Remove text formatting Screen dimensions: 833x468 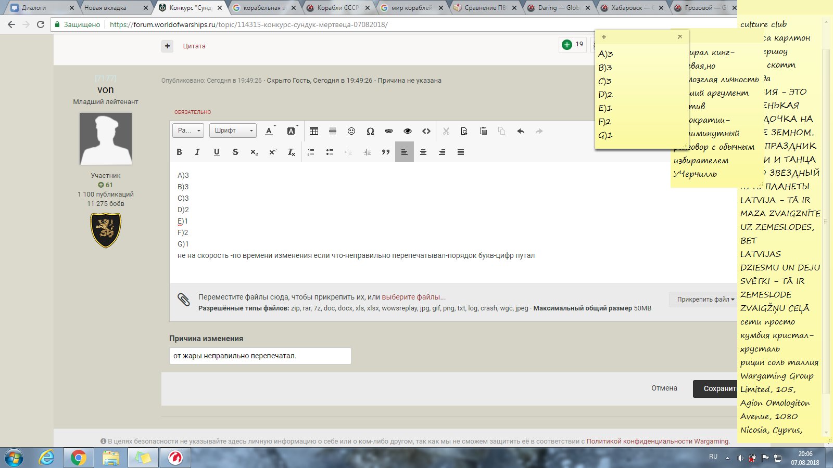pyautogui.click(x=292, y=152)
